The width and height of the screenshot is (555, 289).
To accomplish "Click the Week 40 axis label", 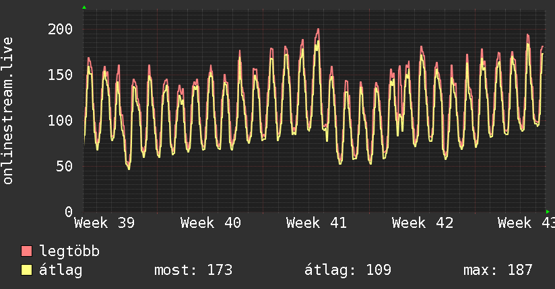I will tap(211, 223).
